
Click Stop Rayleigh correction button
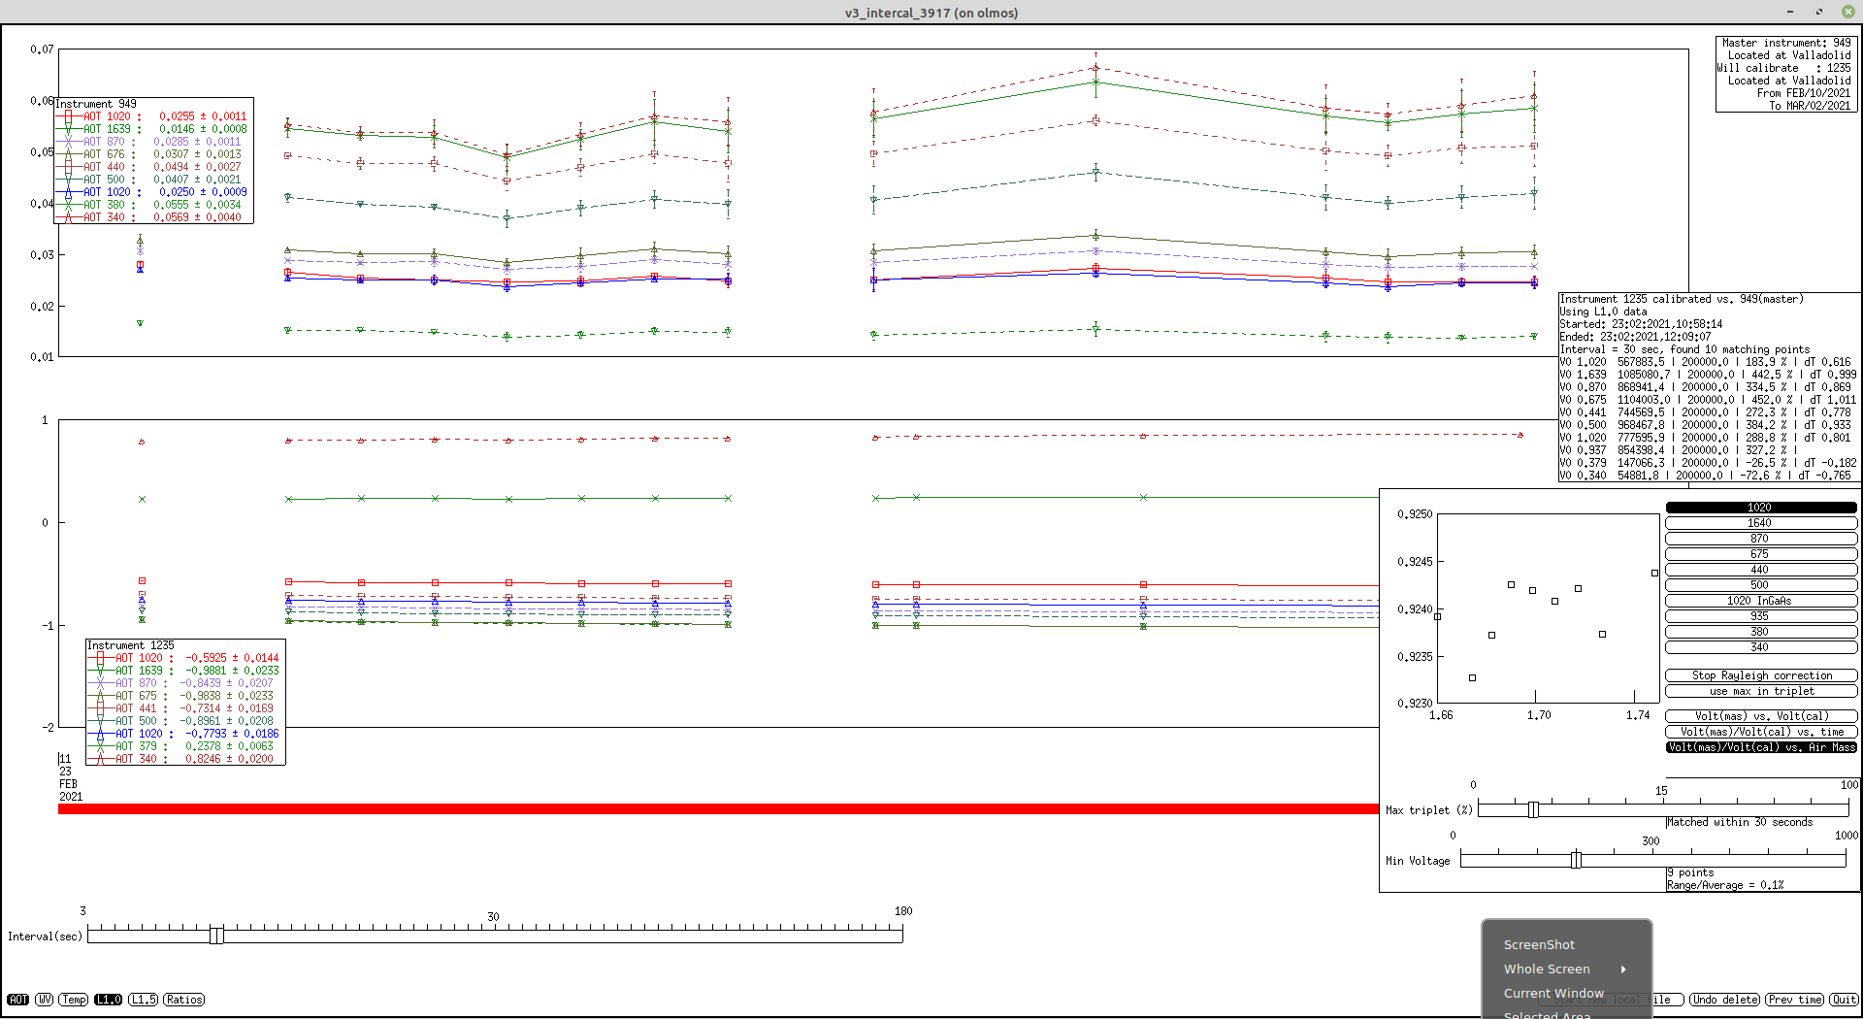1760,675
